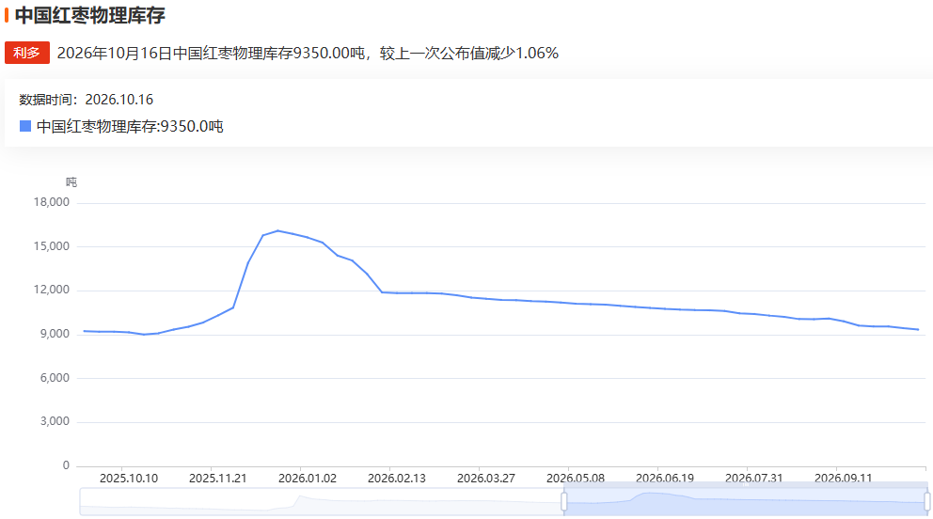The width and height of the screenshot is (933, 519).
Task: Select the 中国红枣物理库存 chart title
Action: tap(90, 15)
